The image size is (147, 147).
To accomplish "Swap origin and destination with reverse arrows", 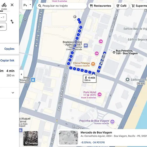I will click(x=12, y=22).
